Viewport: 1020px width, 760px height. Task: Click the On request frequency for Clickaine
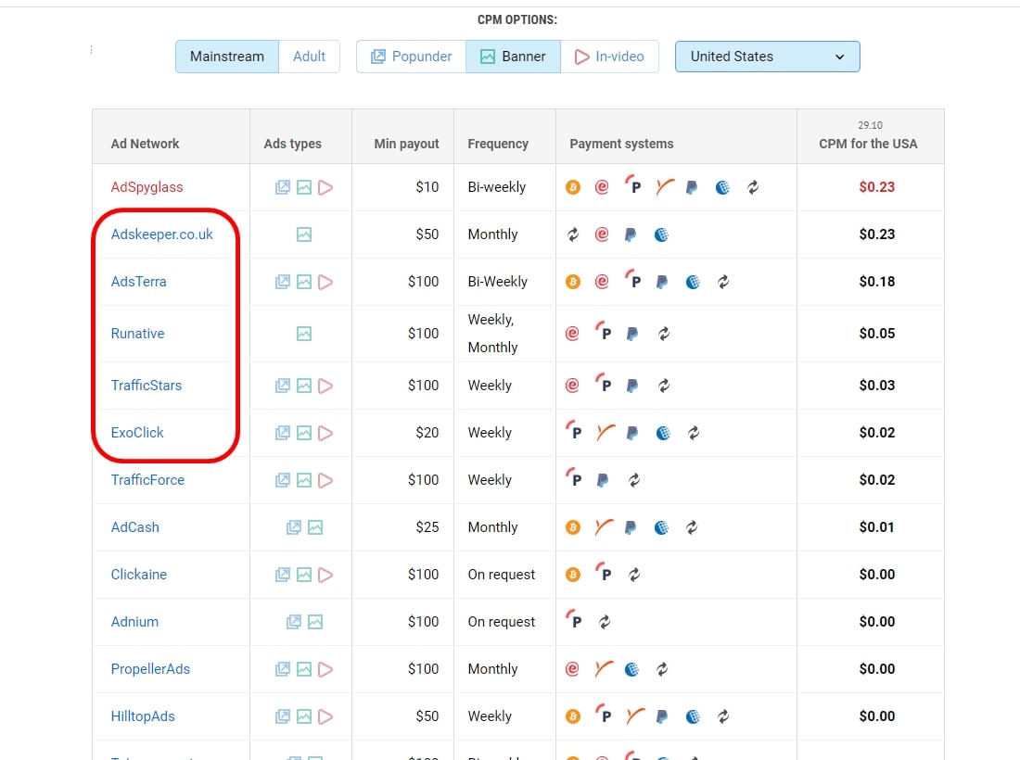502,575
